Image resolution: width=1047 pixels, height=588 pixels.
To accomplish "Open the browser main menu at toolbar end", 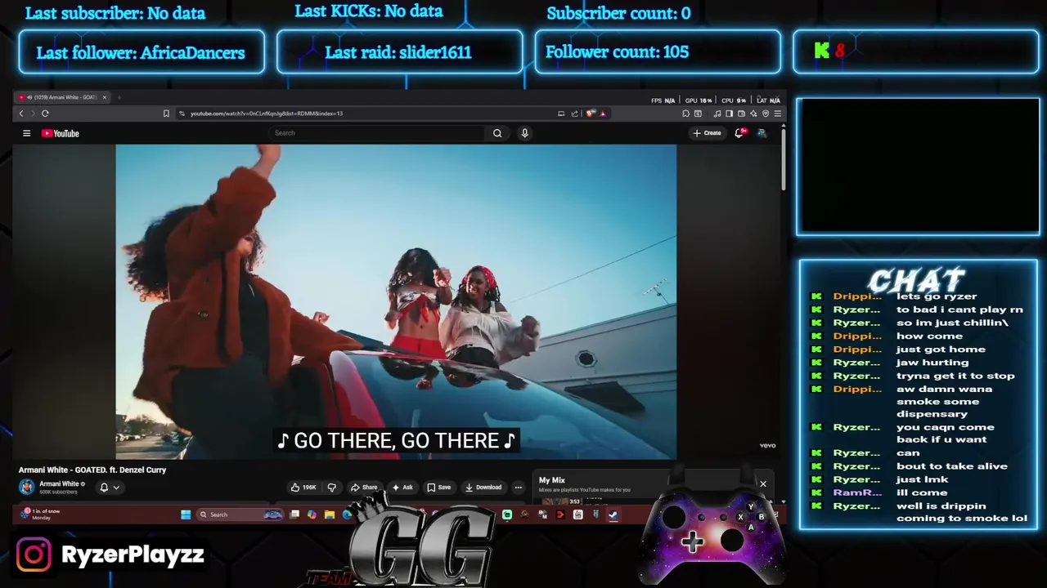I will tap(777, 114).
